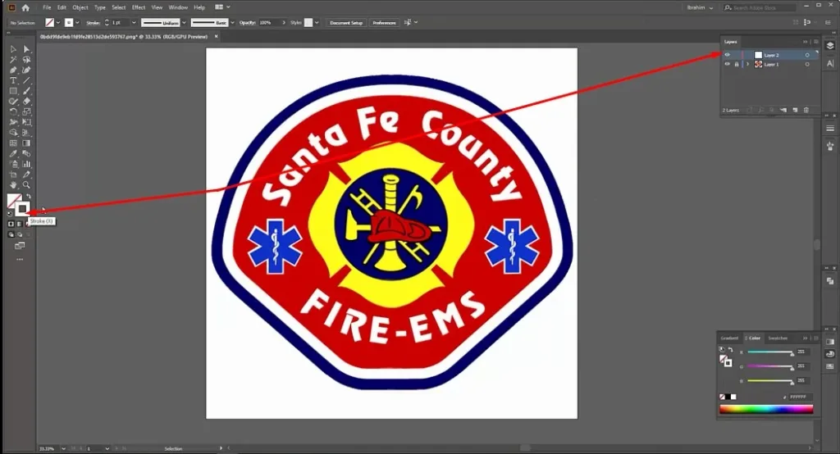Open fill color dropdown in control bar
The image size is (840, 454).
pyautogui.click(x=58, y=22)
